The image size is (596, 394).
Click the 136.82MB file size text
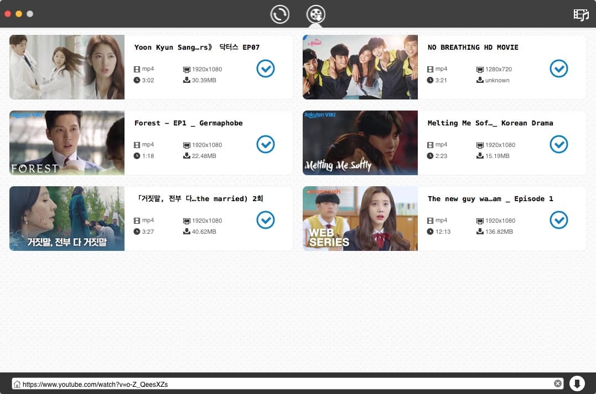click(499, 232)
